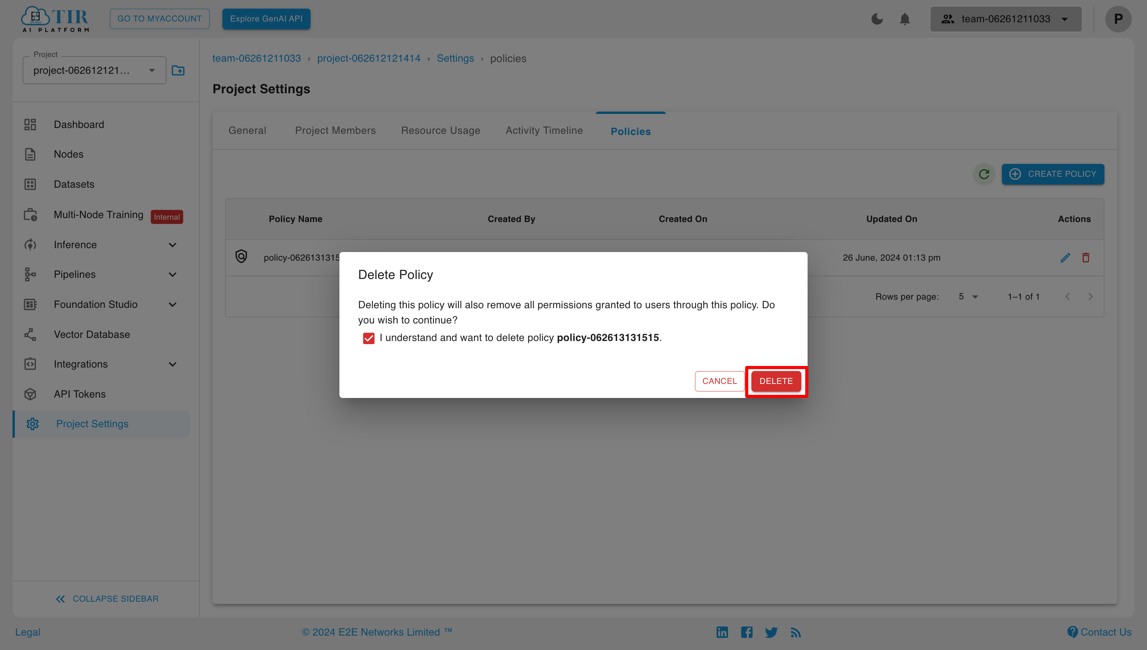
Task: Expand Foundation Studio menu chevron
Action: (173, 304)
